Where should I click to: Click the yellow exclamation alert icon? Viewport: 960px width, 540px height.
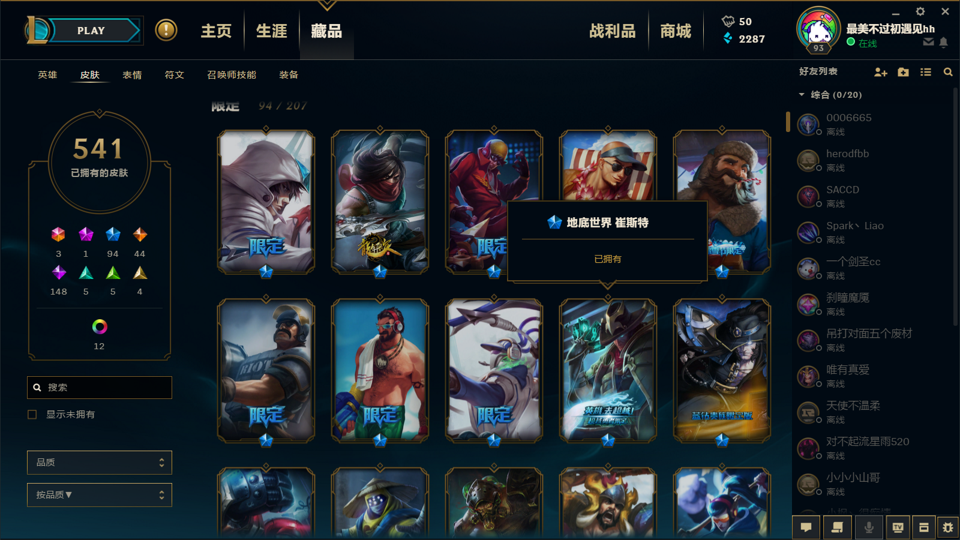coord(166,30)
